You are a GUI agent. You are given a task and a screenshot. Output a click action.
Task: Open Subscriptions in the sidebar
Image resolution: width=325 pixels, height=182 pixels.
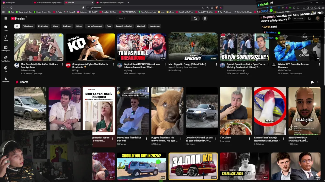[x=6, y=49]
